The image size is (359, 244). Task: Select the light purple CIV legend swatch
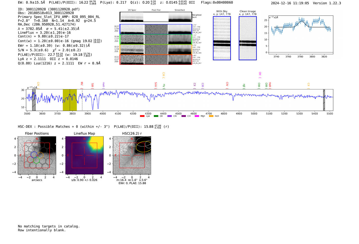coord(169,116)
